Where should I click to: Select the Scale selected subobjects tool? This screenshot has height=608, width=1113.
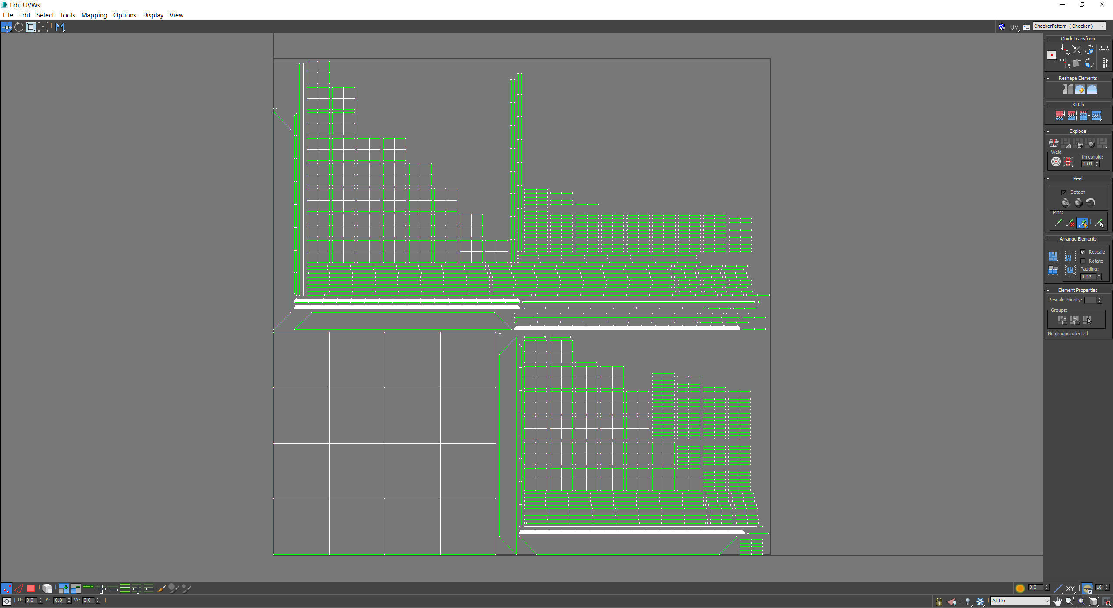click(x=31, y=27)
